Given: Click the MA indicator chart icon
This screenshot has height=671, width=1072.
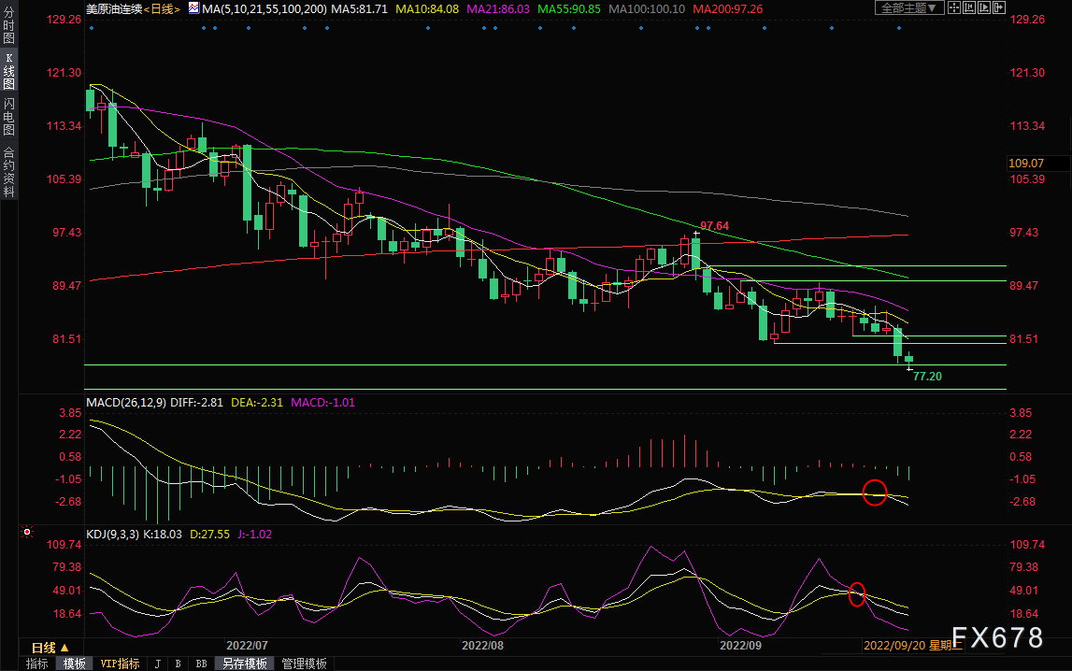Looking at the screenshot, I should tap(193, 8).
